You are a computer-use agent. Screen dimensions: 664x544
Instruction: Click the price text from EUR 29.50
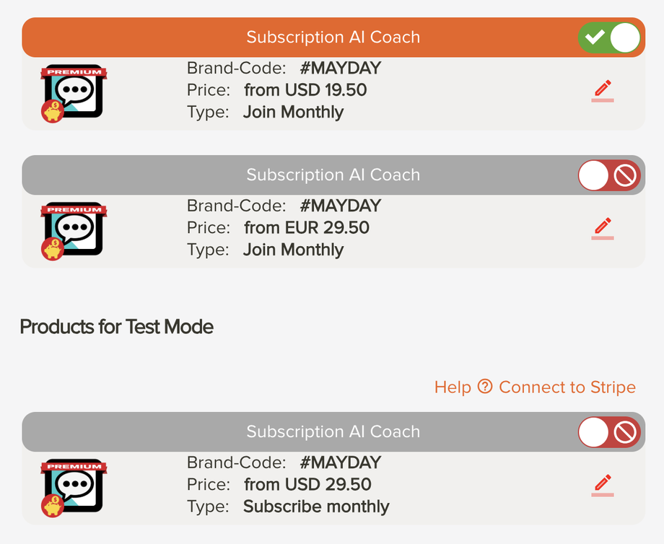307,228
